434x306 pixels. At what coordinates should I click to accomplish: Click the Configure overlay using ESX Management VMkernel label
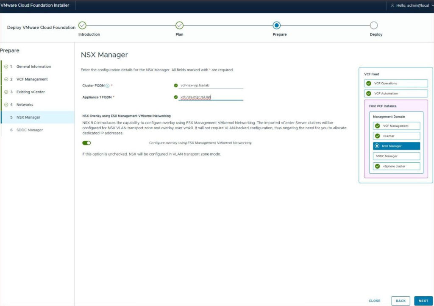pyautogui.click(x=200, y=143)
